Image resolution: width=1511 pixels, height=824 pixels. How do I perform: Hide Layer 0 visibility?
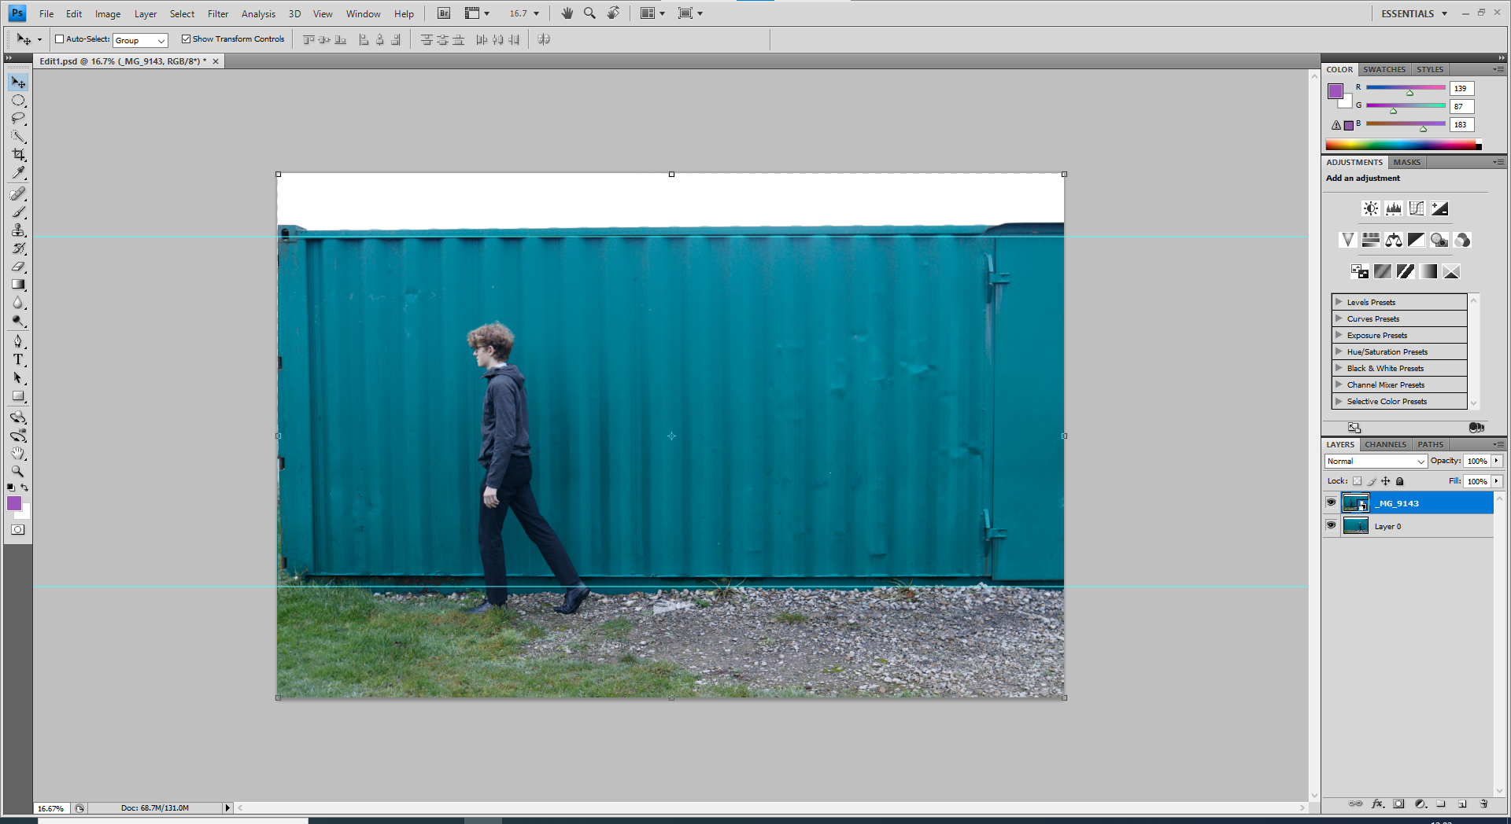pos(1332,525)
